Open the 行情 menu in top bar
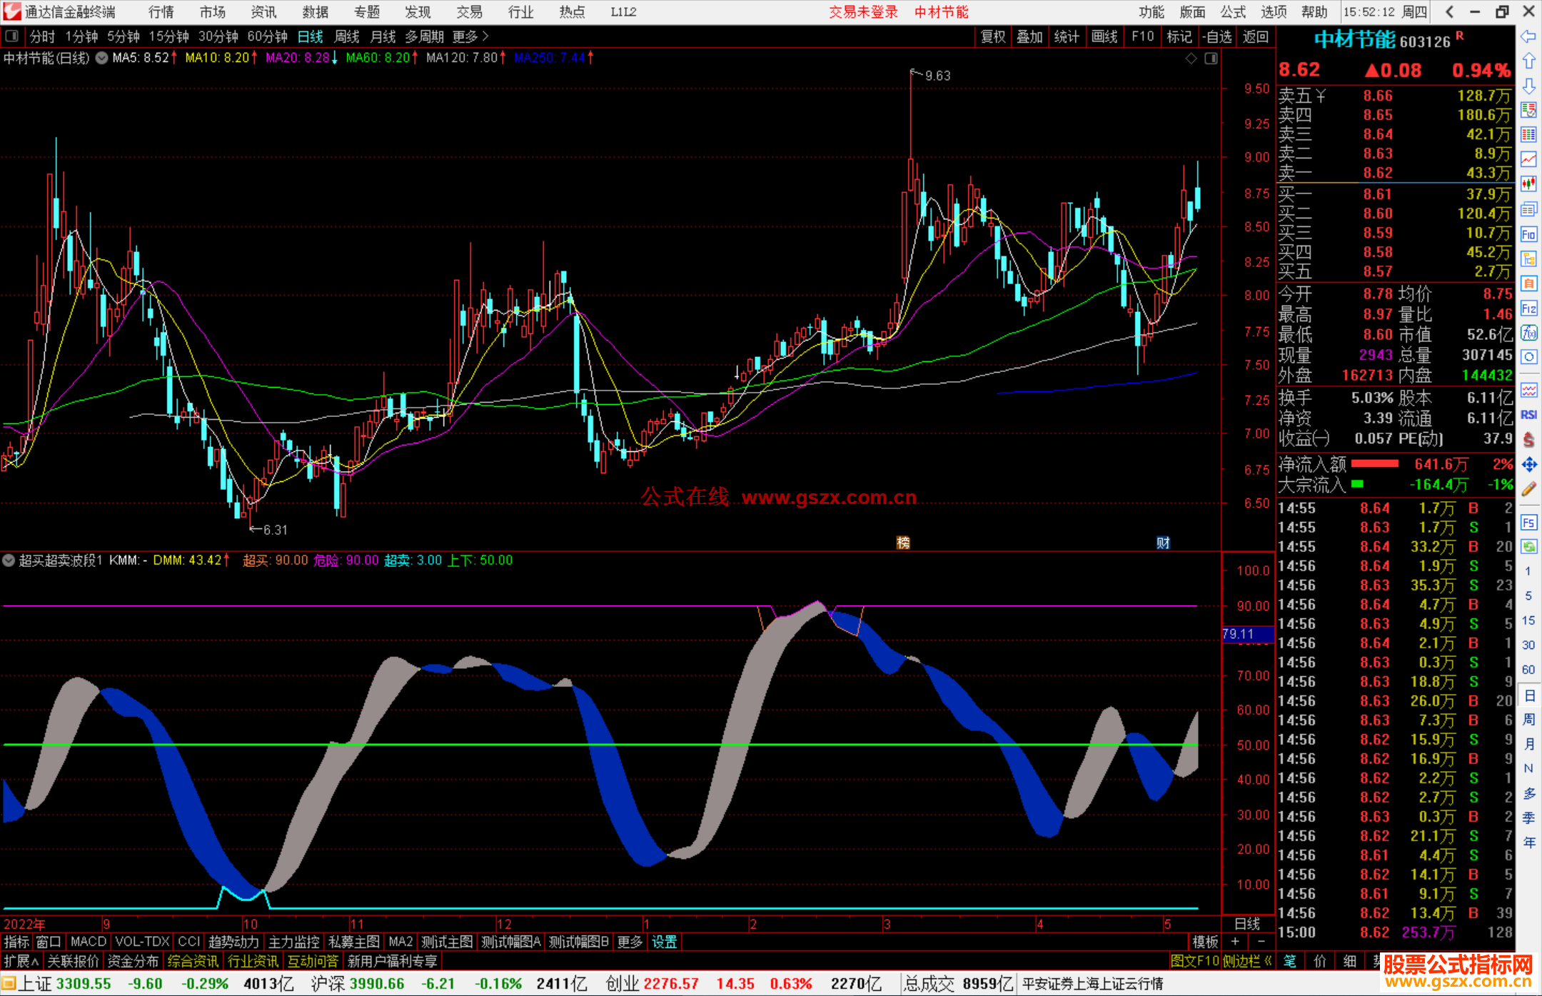1542x996 pixels. coord(161,12)
